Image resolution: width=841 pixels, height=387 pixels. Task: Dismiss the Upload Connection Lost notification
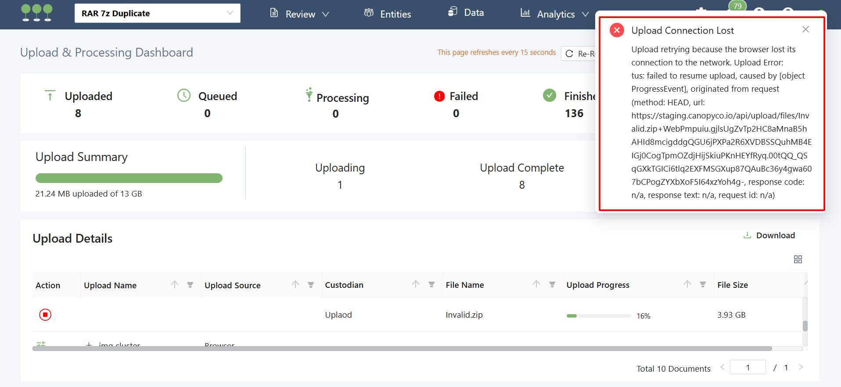coord(805,29)
